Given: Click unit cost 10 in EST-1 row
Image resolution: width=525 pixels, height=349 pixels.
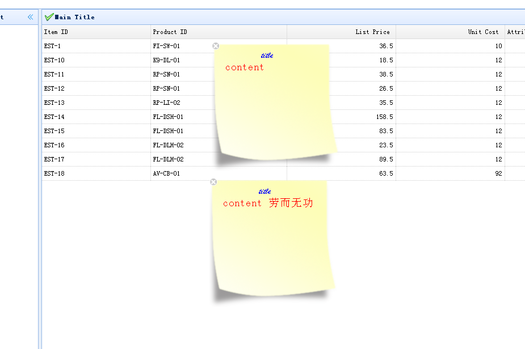Looking at the screenshot, I should click(x=498, y=46).
